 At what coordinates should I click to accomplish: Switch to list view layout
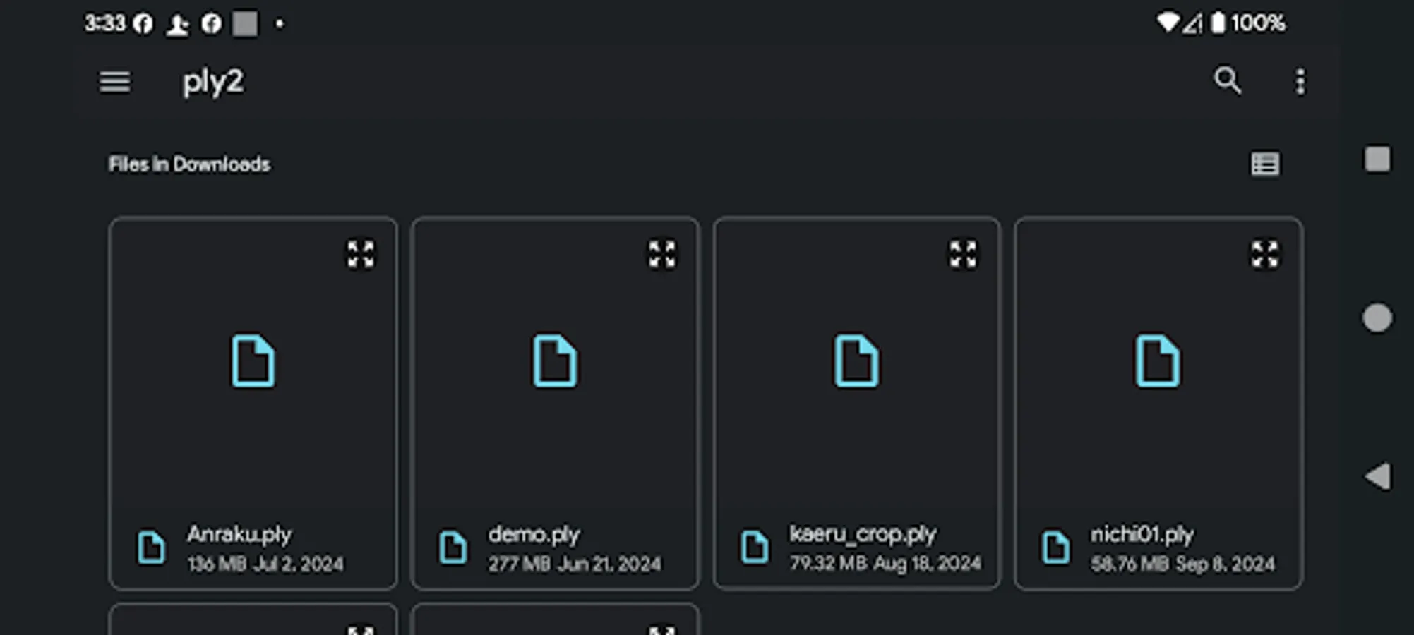point(1265,164)
